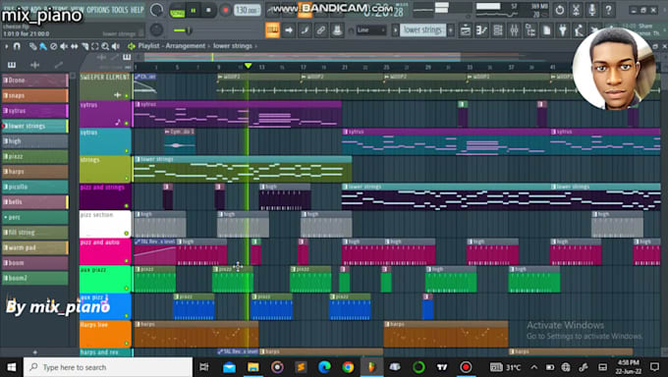Viewport: 668px width, 377px height.
Task: Select the warm pad pattern in picker
Action: tap(35, 247)
